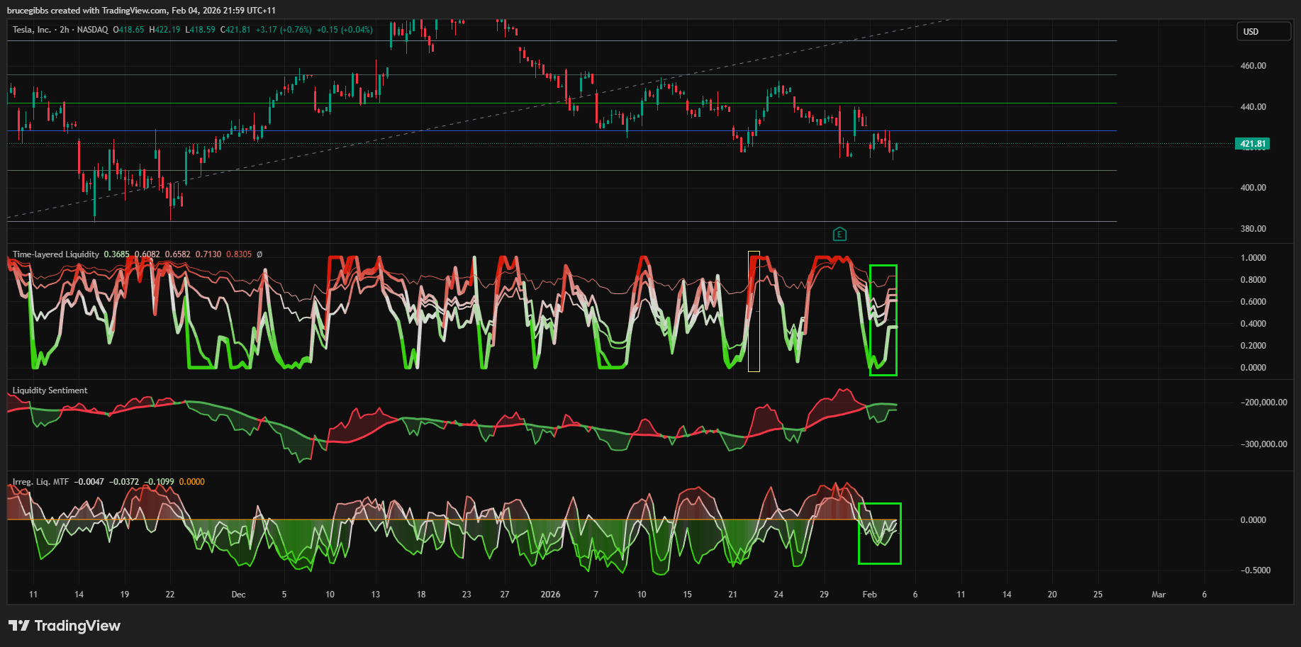Click the Irreg. Liq. MTF indicator label
Viewport: 1301px width, 647px height.
[40, 482]
